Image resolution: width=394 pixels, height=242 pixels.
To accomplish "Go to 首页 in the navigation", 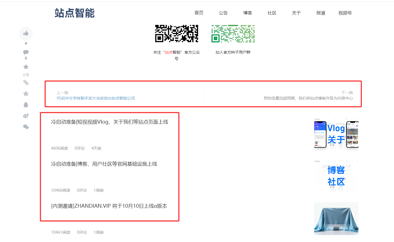I will click(x=199, y=13).
